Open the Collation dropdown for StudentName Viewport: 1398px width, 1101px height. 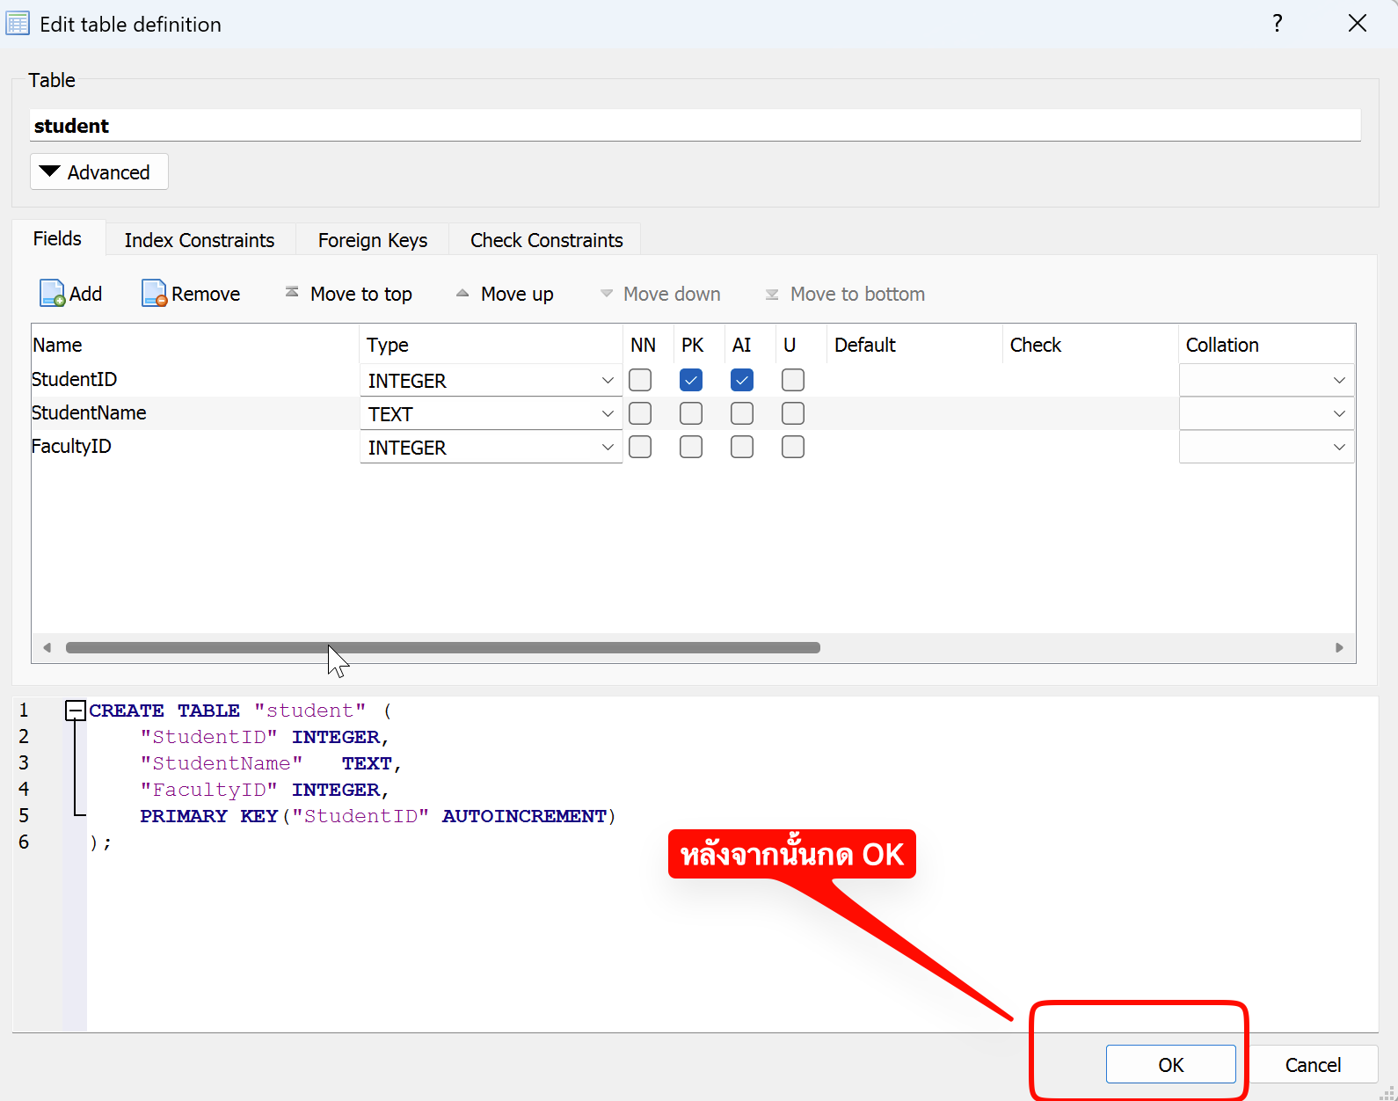1338,414
